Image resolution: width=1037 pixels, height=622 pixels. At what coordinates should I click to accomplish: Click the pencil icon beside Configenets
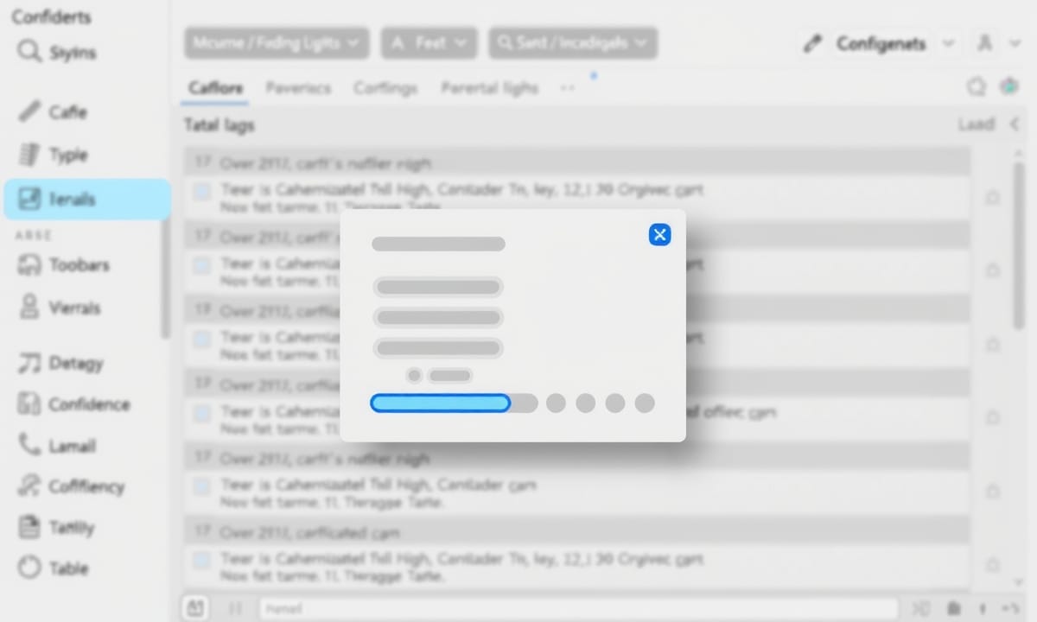pyautogui.click(x=812, y=44)
